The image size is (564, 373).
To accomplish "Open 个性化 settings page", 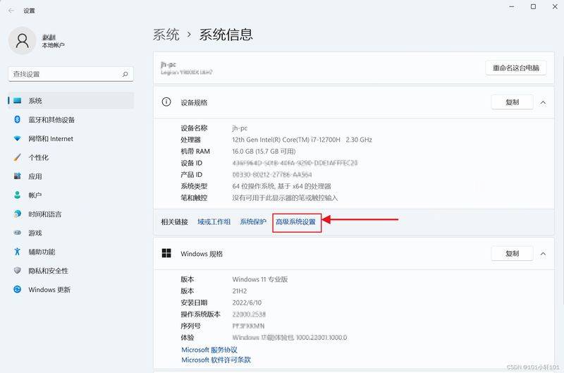I will pos(71,157).
